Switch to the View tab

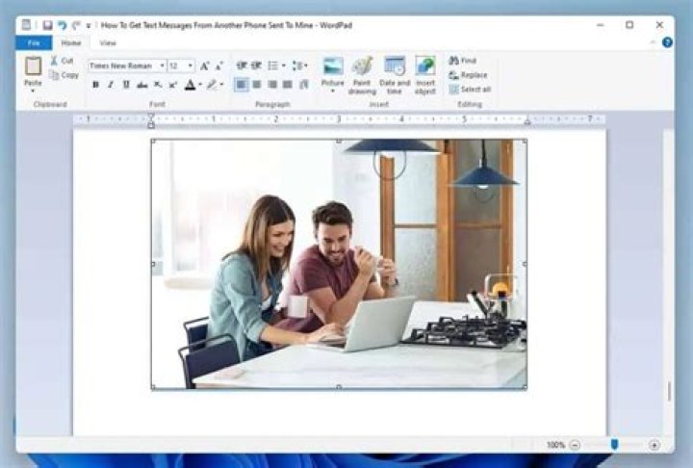click(108, 43)
